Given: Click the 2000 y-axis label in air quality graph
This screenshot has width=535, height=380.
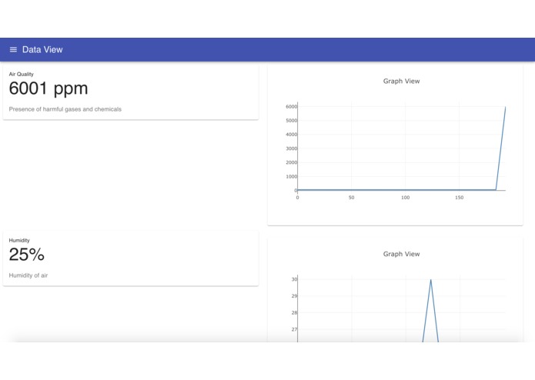Looking at the screenshot, I should point(292,162).
